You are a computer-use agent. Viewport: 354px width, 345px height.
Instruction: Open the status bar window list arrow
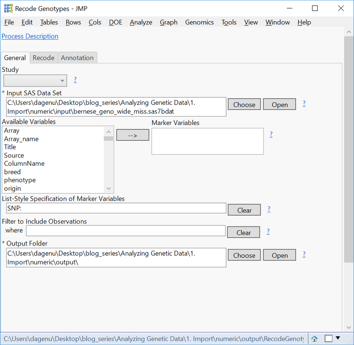[x=338, y=338]
